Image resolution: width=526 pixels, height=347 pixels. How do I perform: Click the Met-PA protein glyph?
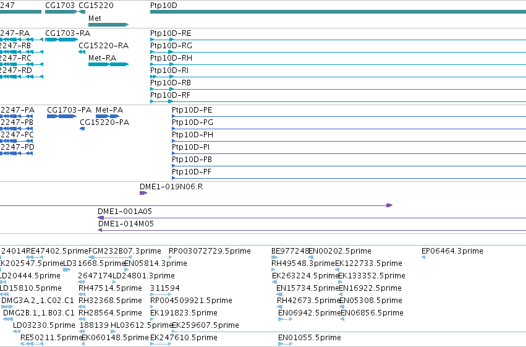(108, 116)
